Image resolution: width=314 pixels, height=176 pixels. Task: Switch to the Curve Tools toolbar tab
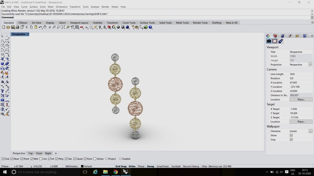point(129,23)
